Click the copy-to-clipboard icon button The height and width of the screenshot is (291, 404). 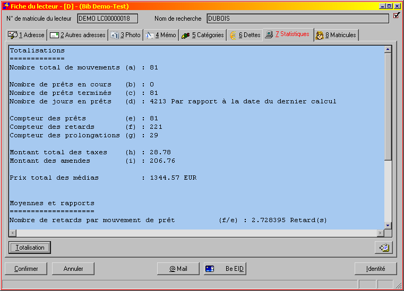pyautogui.click(x=384, y=248)
